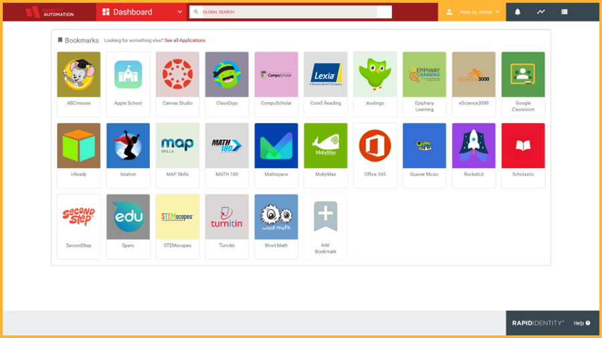Viewport: 602px width, 338px height.
Task: Launch MATH 180 app
Action: click(x=227, y=155)
